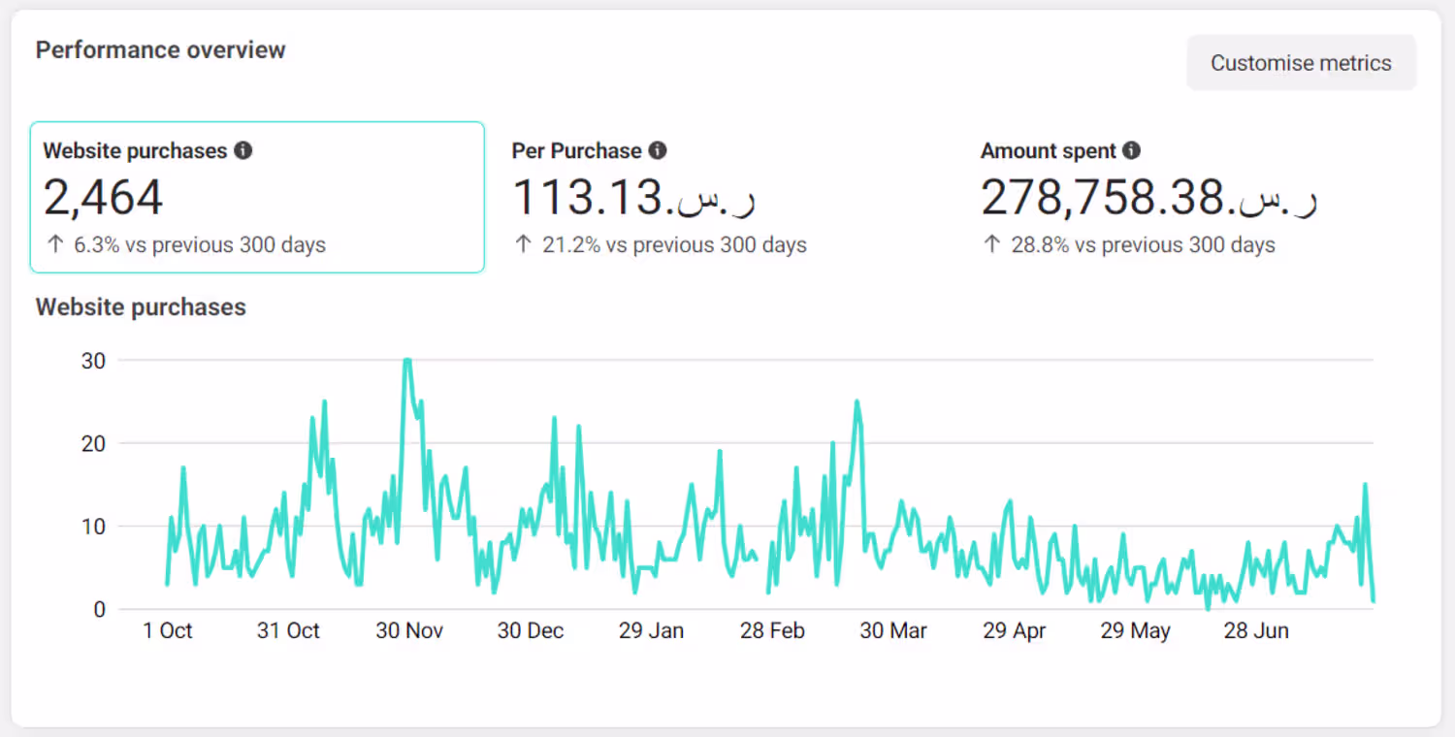The image size is (1455, 737).
Task: Click the 2,464 purchases value
Action: click(x=104, y=198)
